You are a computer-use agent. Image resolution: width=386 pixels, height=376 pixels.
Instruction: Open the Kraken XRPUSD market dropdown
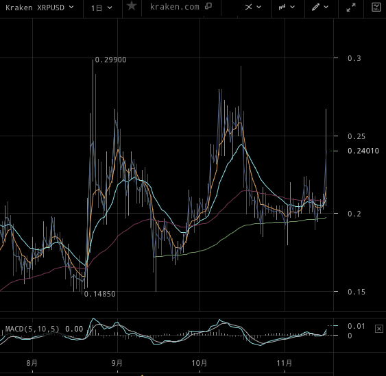click(40, 8)
